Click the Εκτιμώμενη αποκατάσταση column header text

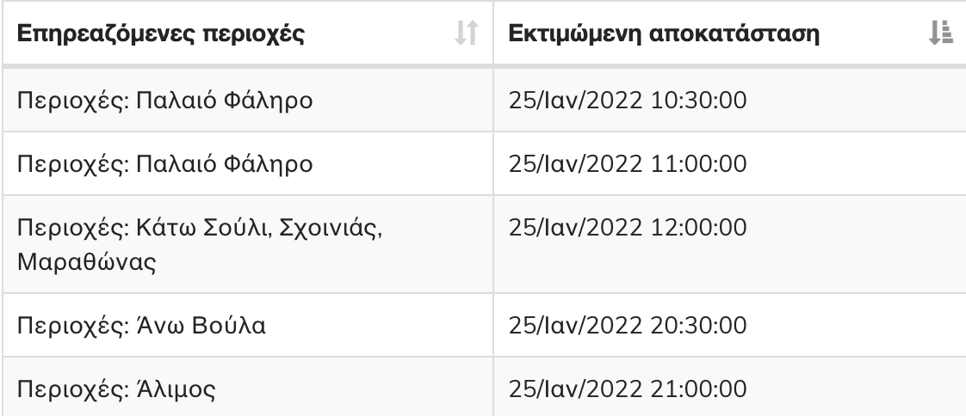(x=664, y=34)
